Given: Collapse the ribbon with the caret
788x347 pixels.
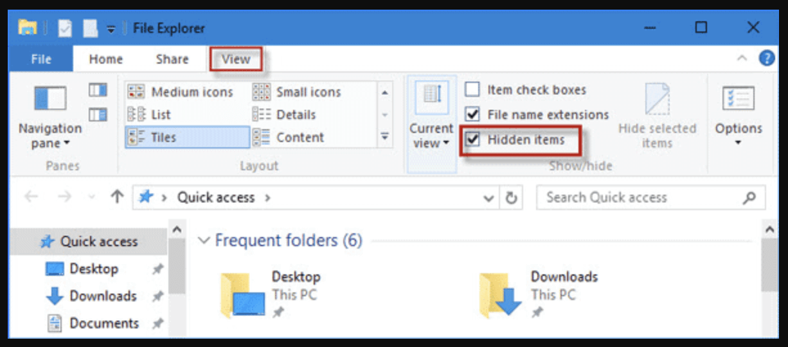Looking at the screenshot, I should click(742, 58).
